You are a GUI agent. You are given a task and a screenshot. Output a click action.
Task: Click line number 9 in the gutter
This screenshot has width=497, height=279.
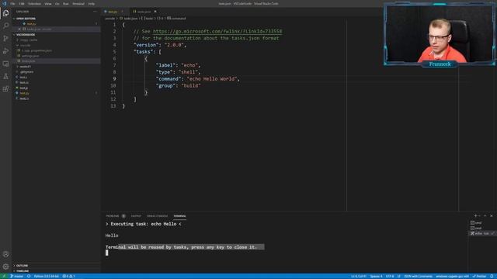[x=114, y=79]
